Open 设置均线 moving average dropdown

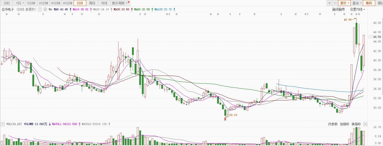[x=357, y=9]
